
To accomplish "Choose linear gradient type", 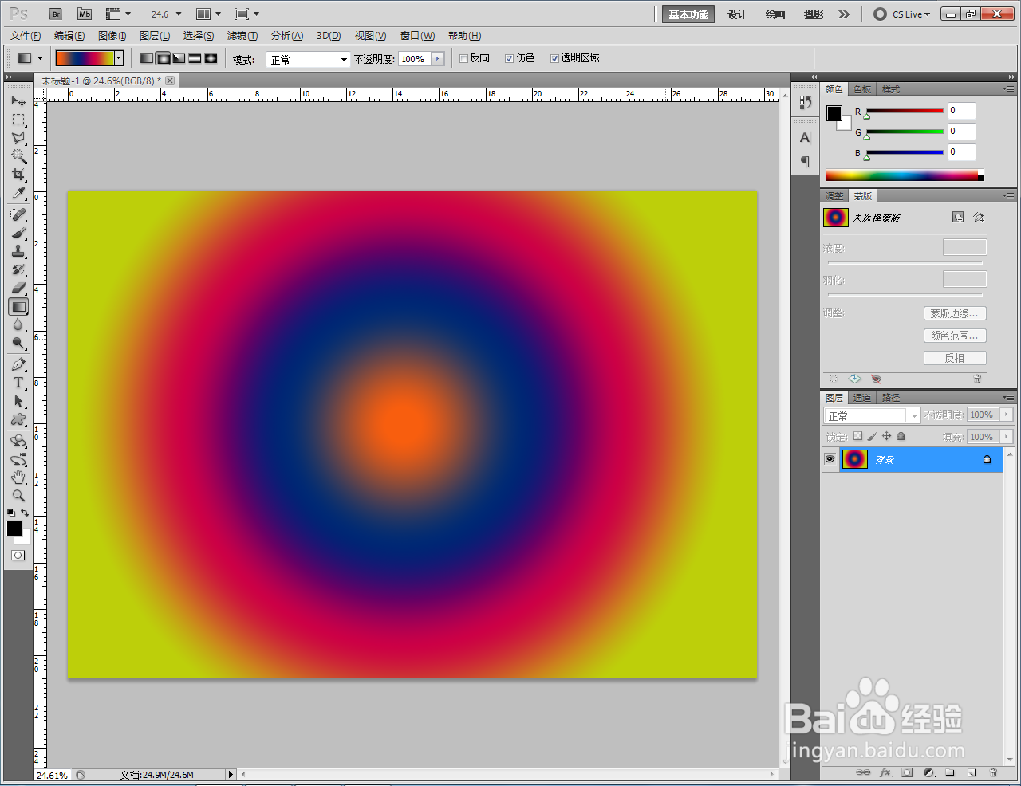I will point(147,59).
